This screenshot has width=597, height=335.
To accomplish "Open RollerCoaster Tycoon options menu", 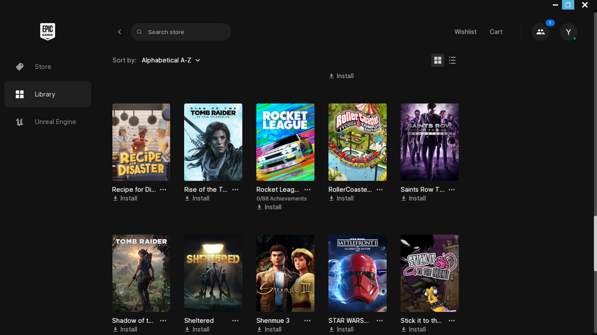I will pos(380,190).
